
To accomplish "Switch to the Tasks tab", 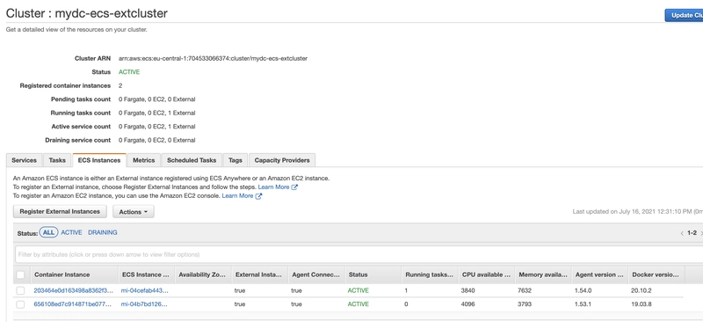I will coord(57,160).
